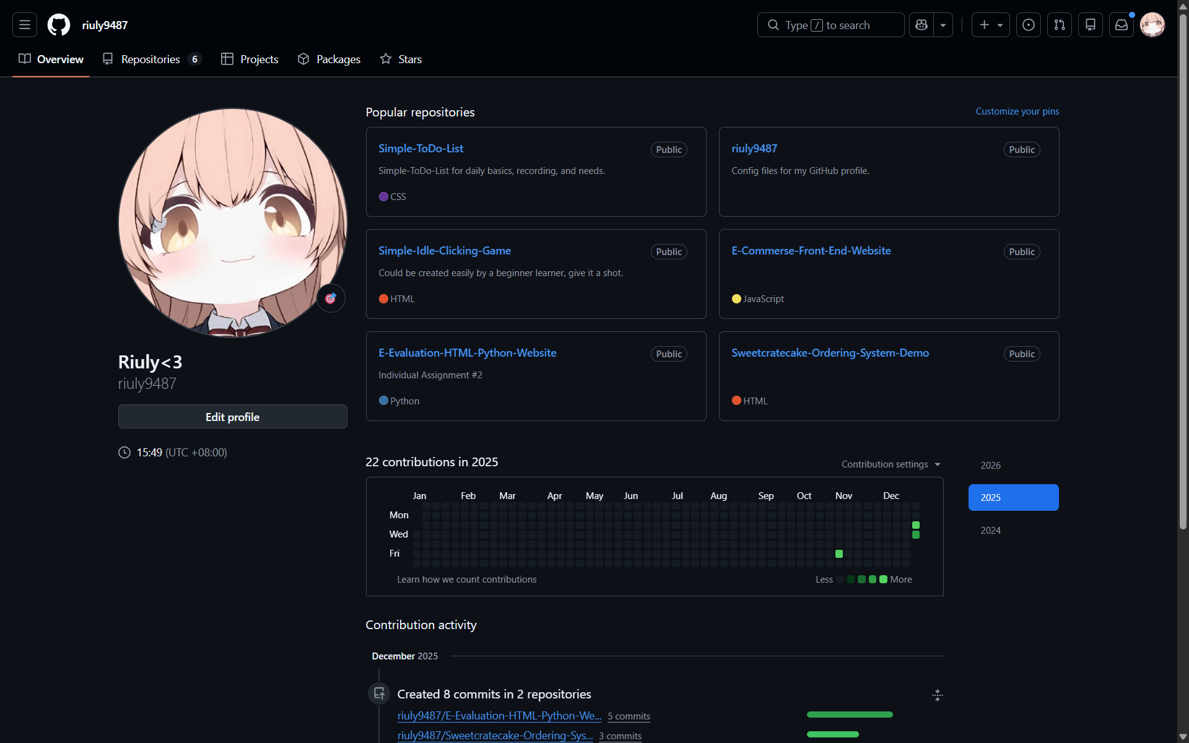Expand the Copilot dropdown arrow

943,25
